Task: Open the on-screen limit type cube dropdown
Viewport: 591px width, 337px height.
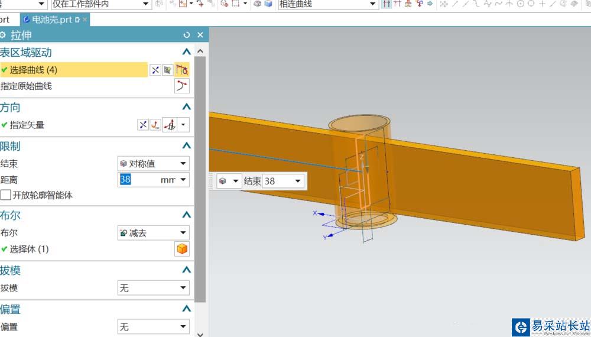Action: [229, 182]
